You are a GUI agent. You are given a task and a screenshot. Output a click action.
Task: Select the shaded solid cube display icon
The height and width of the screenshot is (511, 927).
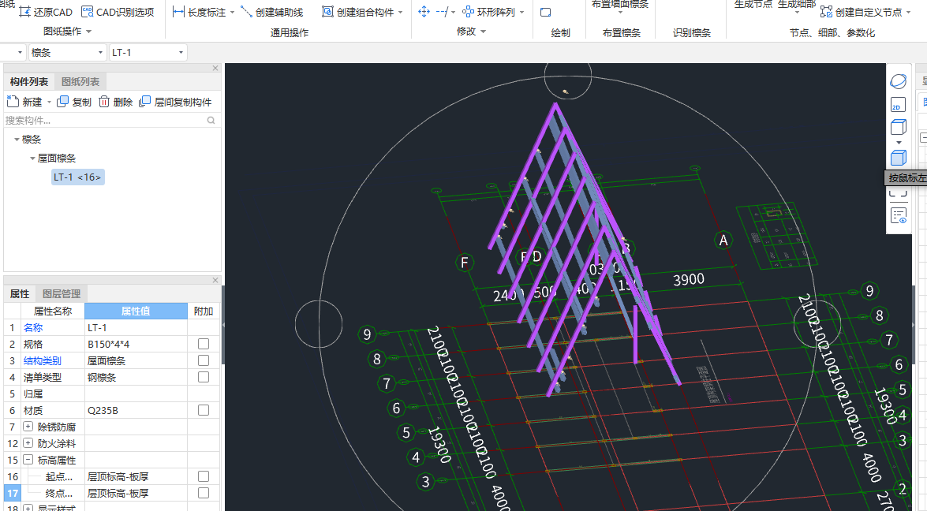click(x=898, y=158)
